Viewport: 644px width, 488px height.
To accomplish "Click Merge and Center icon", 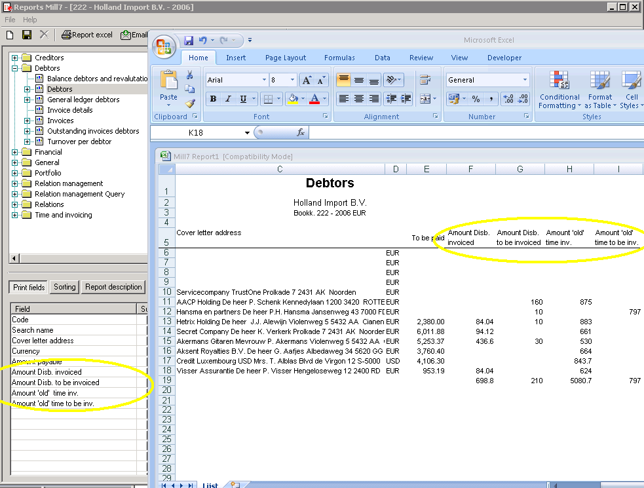I will click(425, 99).
